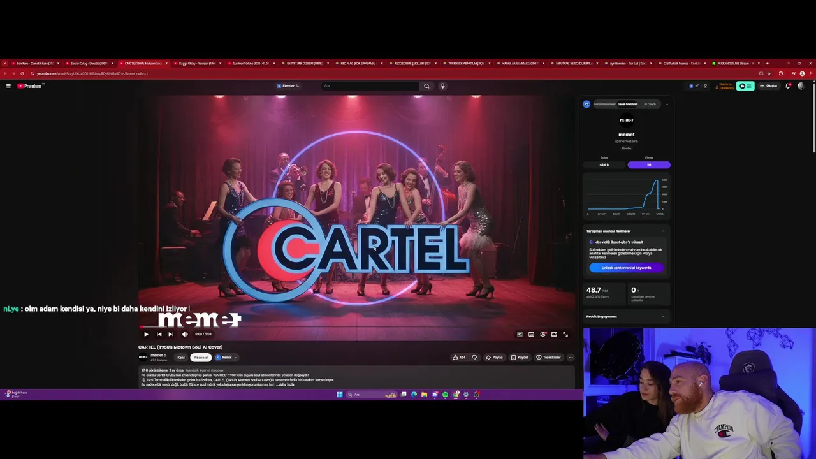Expand description with daha fazla
Viewport: 816px width, 459px height.
point(286,384)
